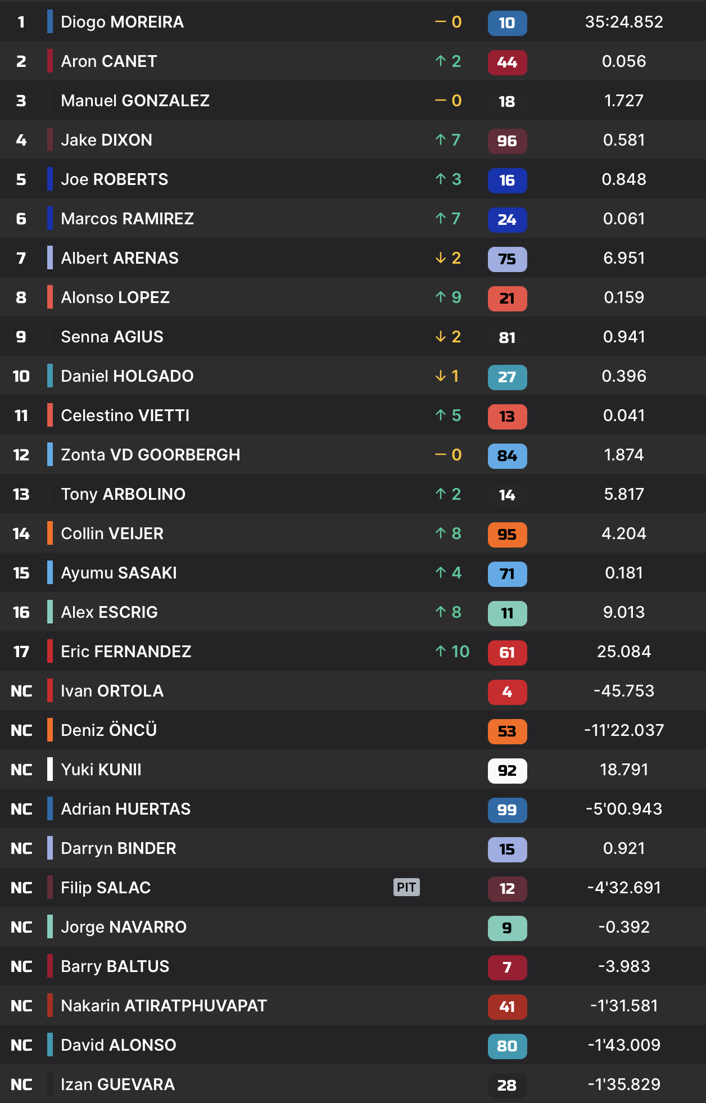Click the PIT badge beside Filip Salac
This screenshot has height=1103, width=706.
(406, 887)
